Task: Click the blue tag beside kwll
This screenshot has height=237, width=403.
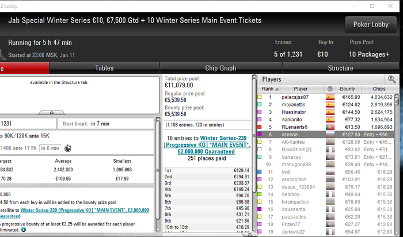Action: [260, 172]
